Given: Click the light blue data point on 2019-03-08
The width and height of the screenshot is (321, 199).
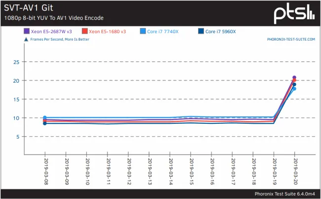Looking at the screenshot, I should click(45, 118).
